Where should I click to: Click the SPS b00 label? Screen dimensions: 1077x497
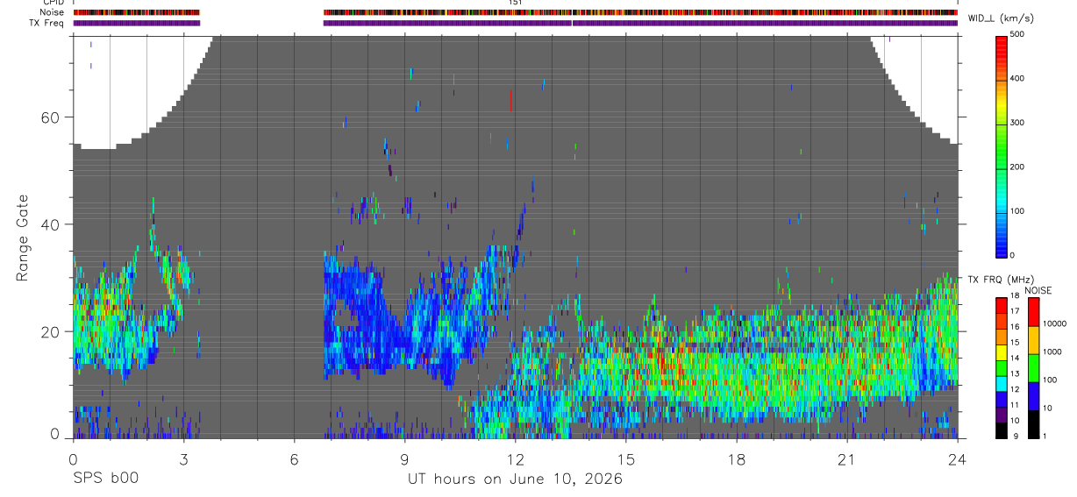tap(105, 479)
